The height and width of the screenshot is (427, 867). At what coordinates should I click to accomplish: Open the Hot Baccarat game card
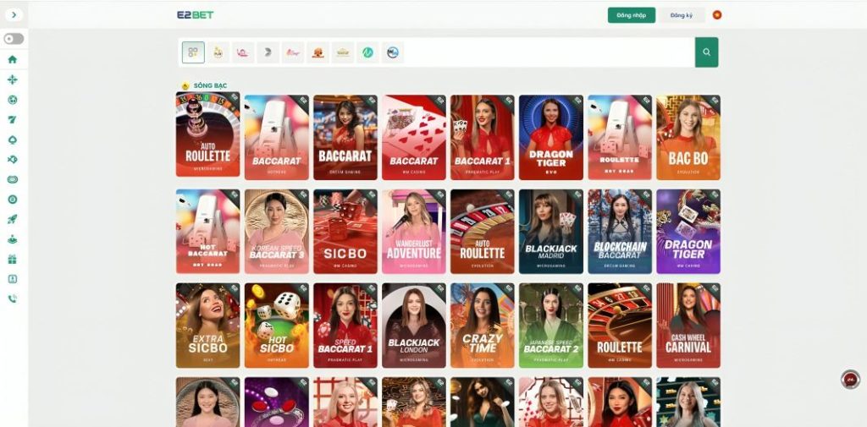pos(208,232)
